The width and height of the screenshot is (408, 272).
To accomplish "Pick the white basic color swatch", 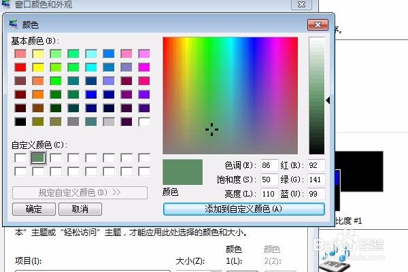I will [144, 122].
